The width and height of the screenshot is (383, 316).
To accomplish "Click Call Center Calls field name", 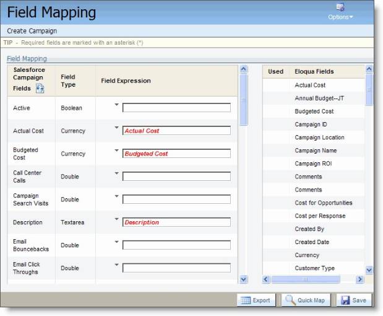I will [x=27, y=177].
